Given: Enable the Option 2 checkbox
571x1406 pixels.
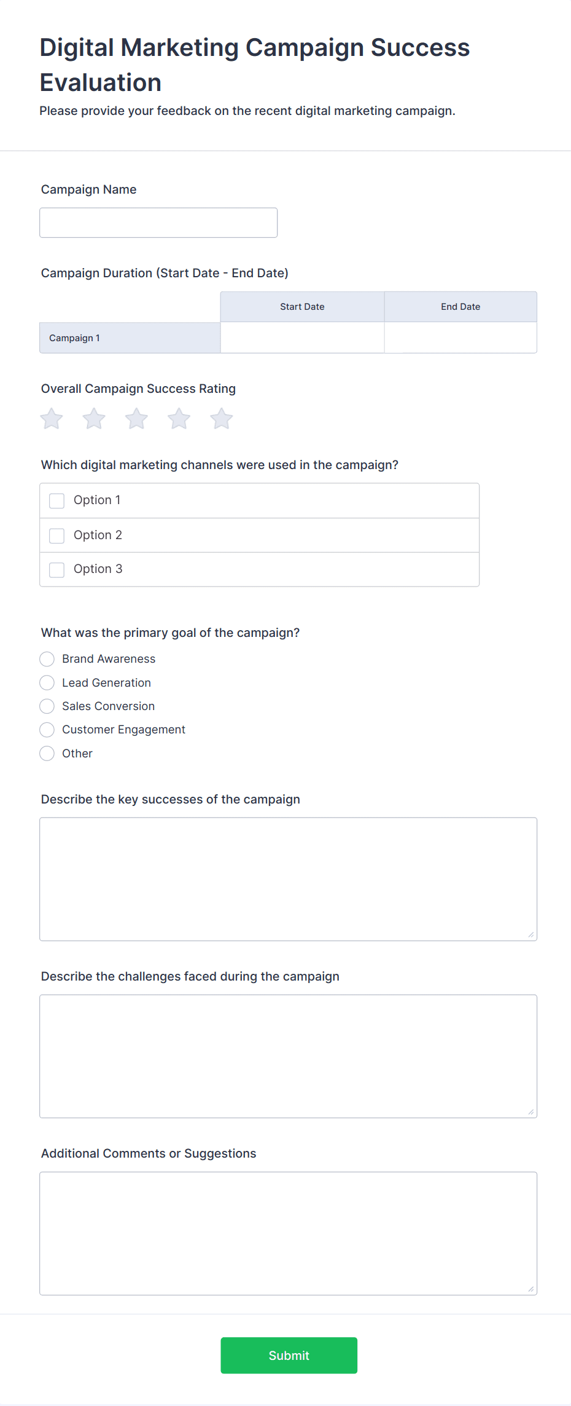Looking at the screenshot, I should click(x=56, y=535).
